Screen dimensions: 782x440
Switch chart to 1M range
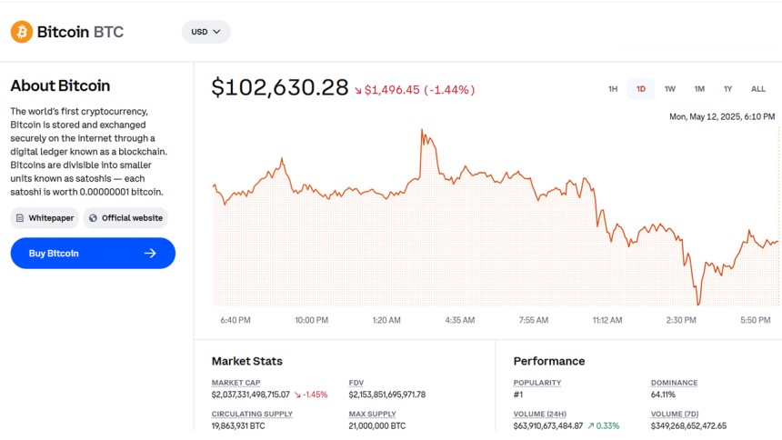(699, 89)
